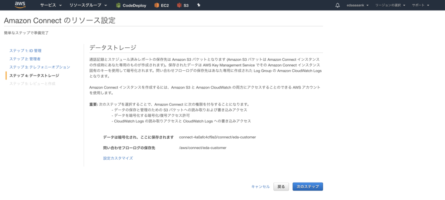This screenshot has width=445, height=200.
Task: Open the サポート dropdown
Action: (420, 5)
